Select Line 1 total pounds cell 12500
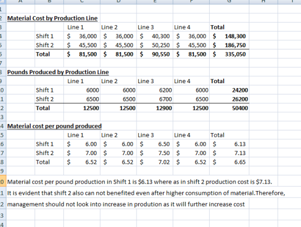 (x=82, y=108)
